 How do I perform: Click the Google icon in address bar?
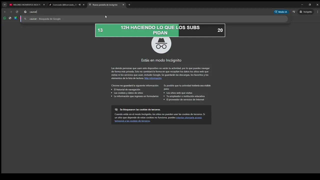click(x=25, y=12)
